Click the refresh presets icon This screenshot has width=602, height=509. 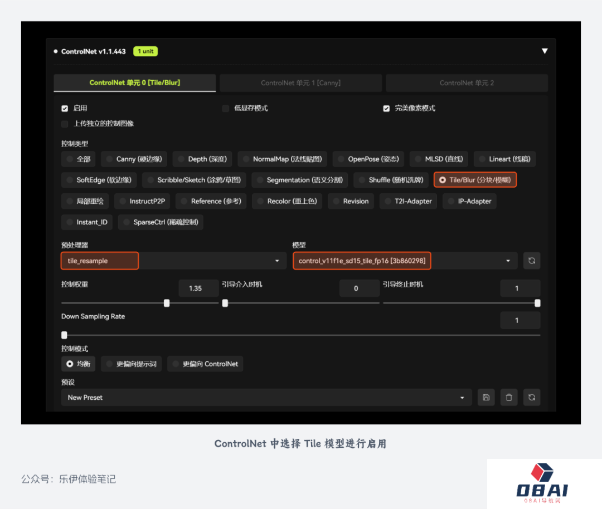pos(532,398)
